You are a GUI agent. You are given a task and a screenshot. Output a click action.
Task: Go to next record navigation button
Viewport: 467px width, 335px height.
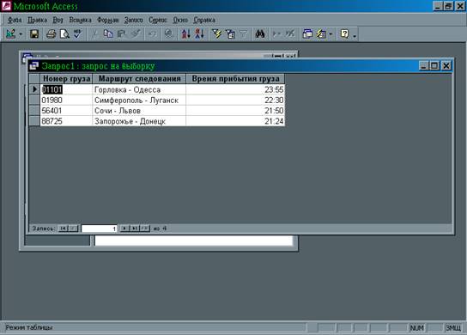pos(124,228)
